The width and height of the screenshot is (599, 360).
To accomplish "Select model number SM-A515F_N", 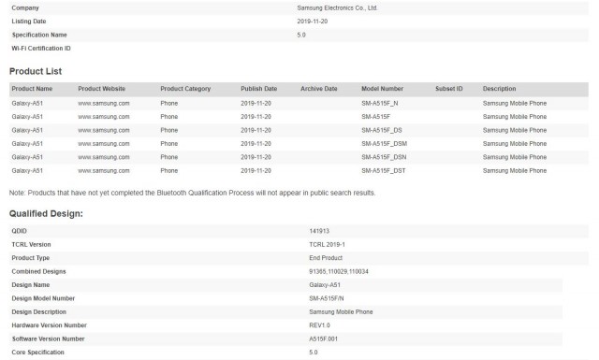I will tap(380, 104).
